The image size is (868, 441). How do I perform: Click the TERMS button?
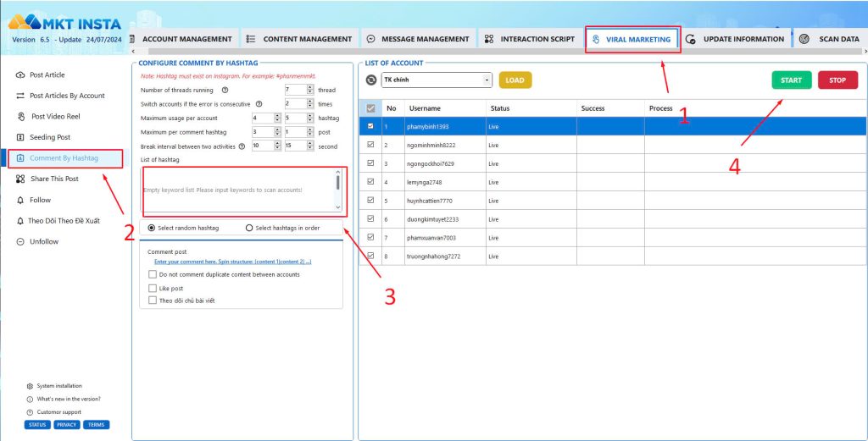tap(97, 425)
